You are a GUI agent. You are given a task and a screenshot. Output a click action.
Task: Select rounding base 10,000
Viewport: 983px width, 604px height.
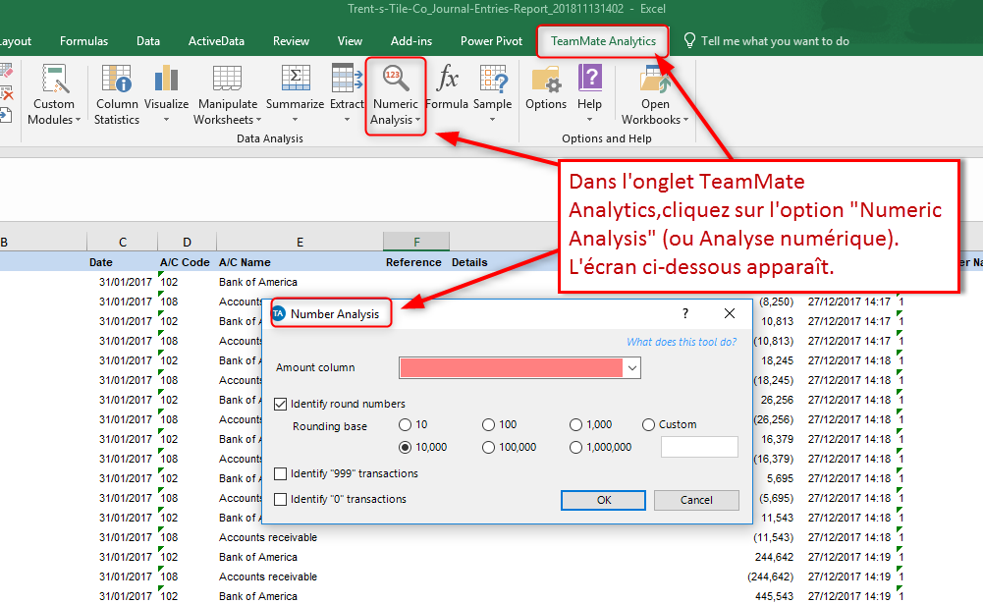[405, 447]
